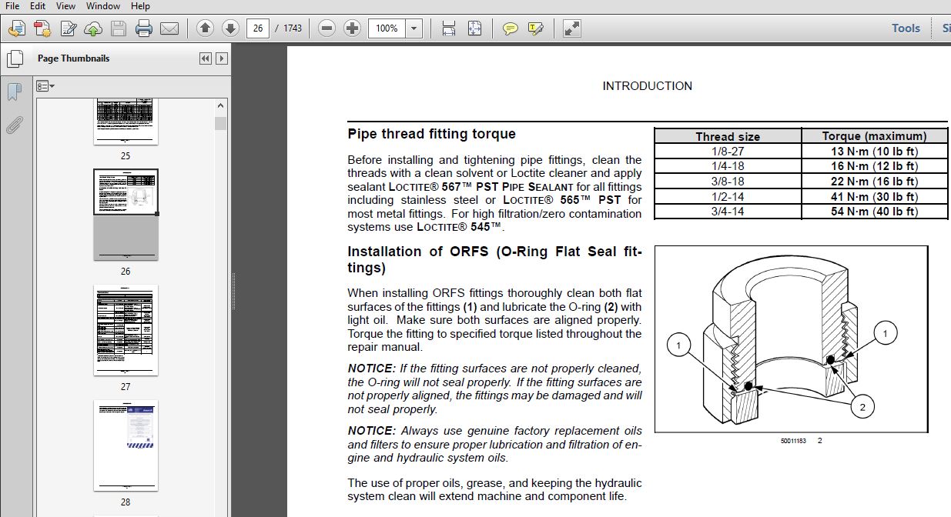Print the document using printer icon

(144, 29)
